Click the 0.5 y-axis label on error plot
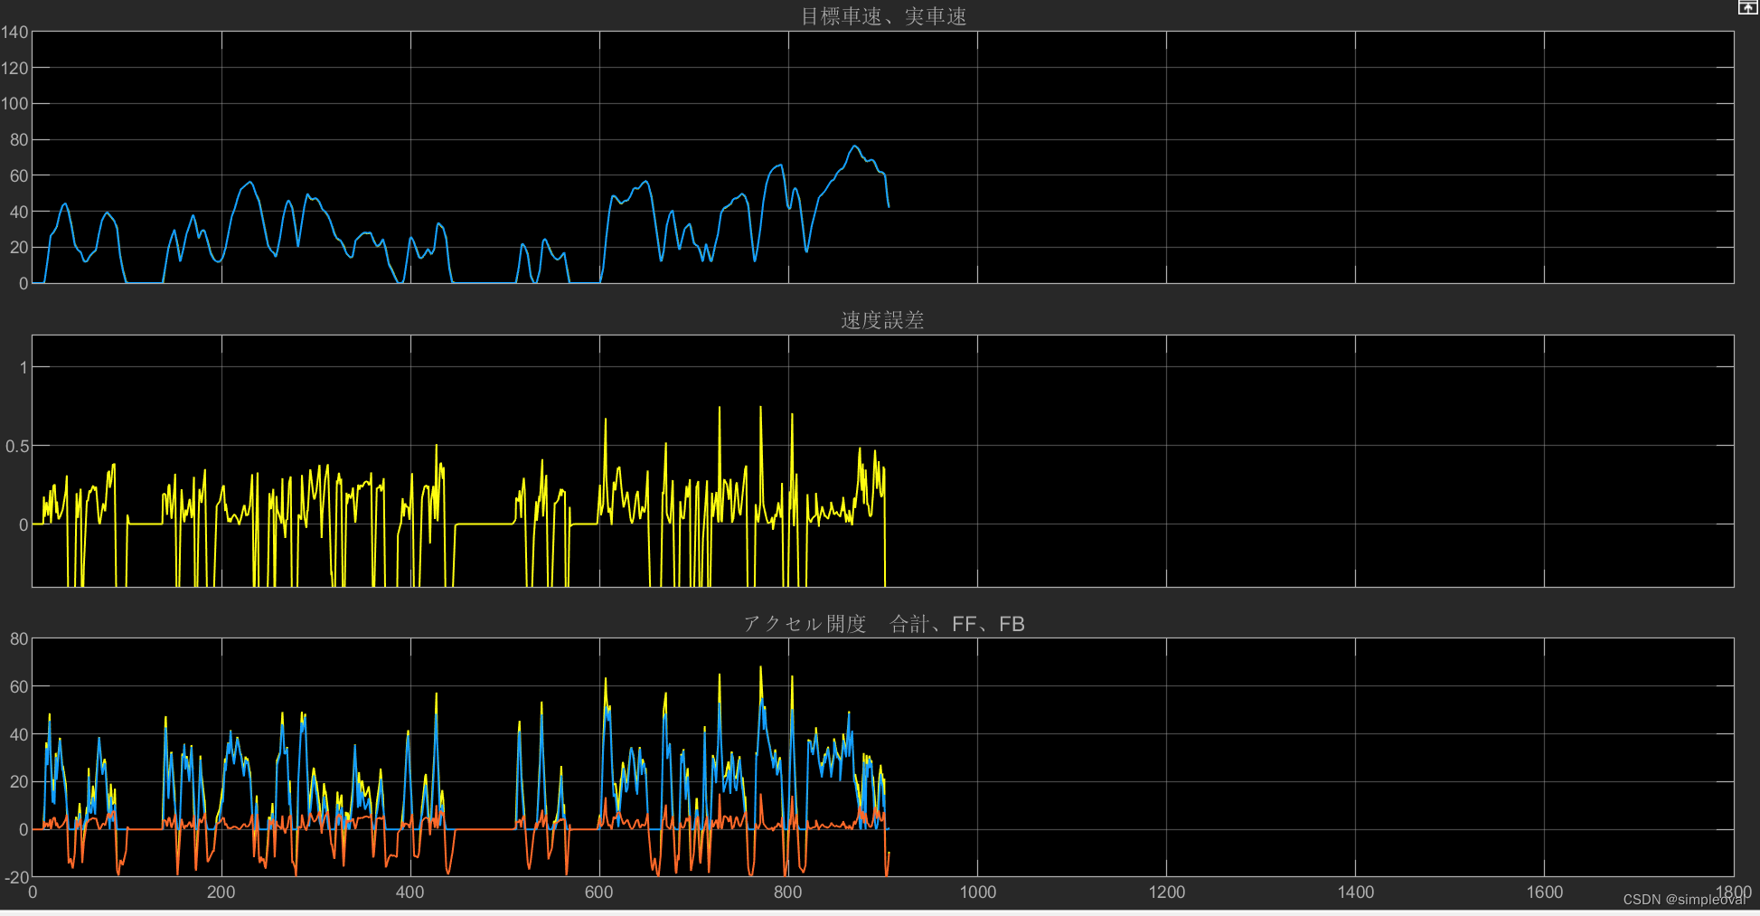 [17, 446]
